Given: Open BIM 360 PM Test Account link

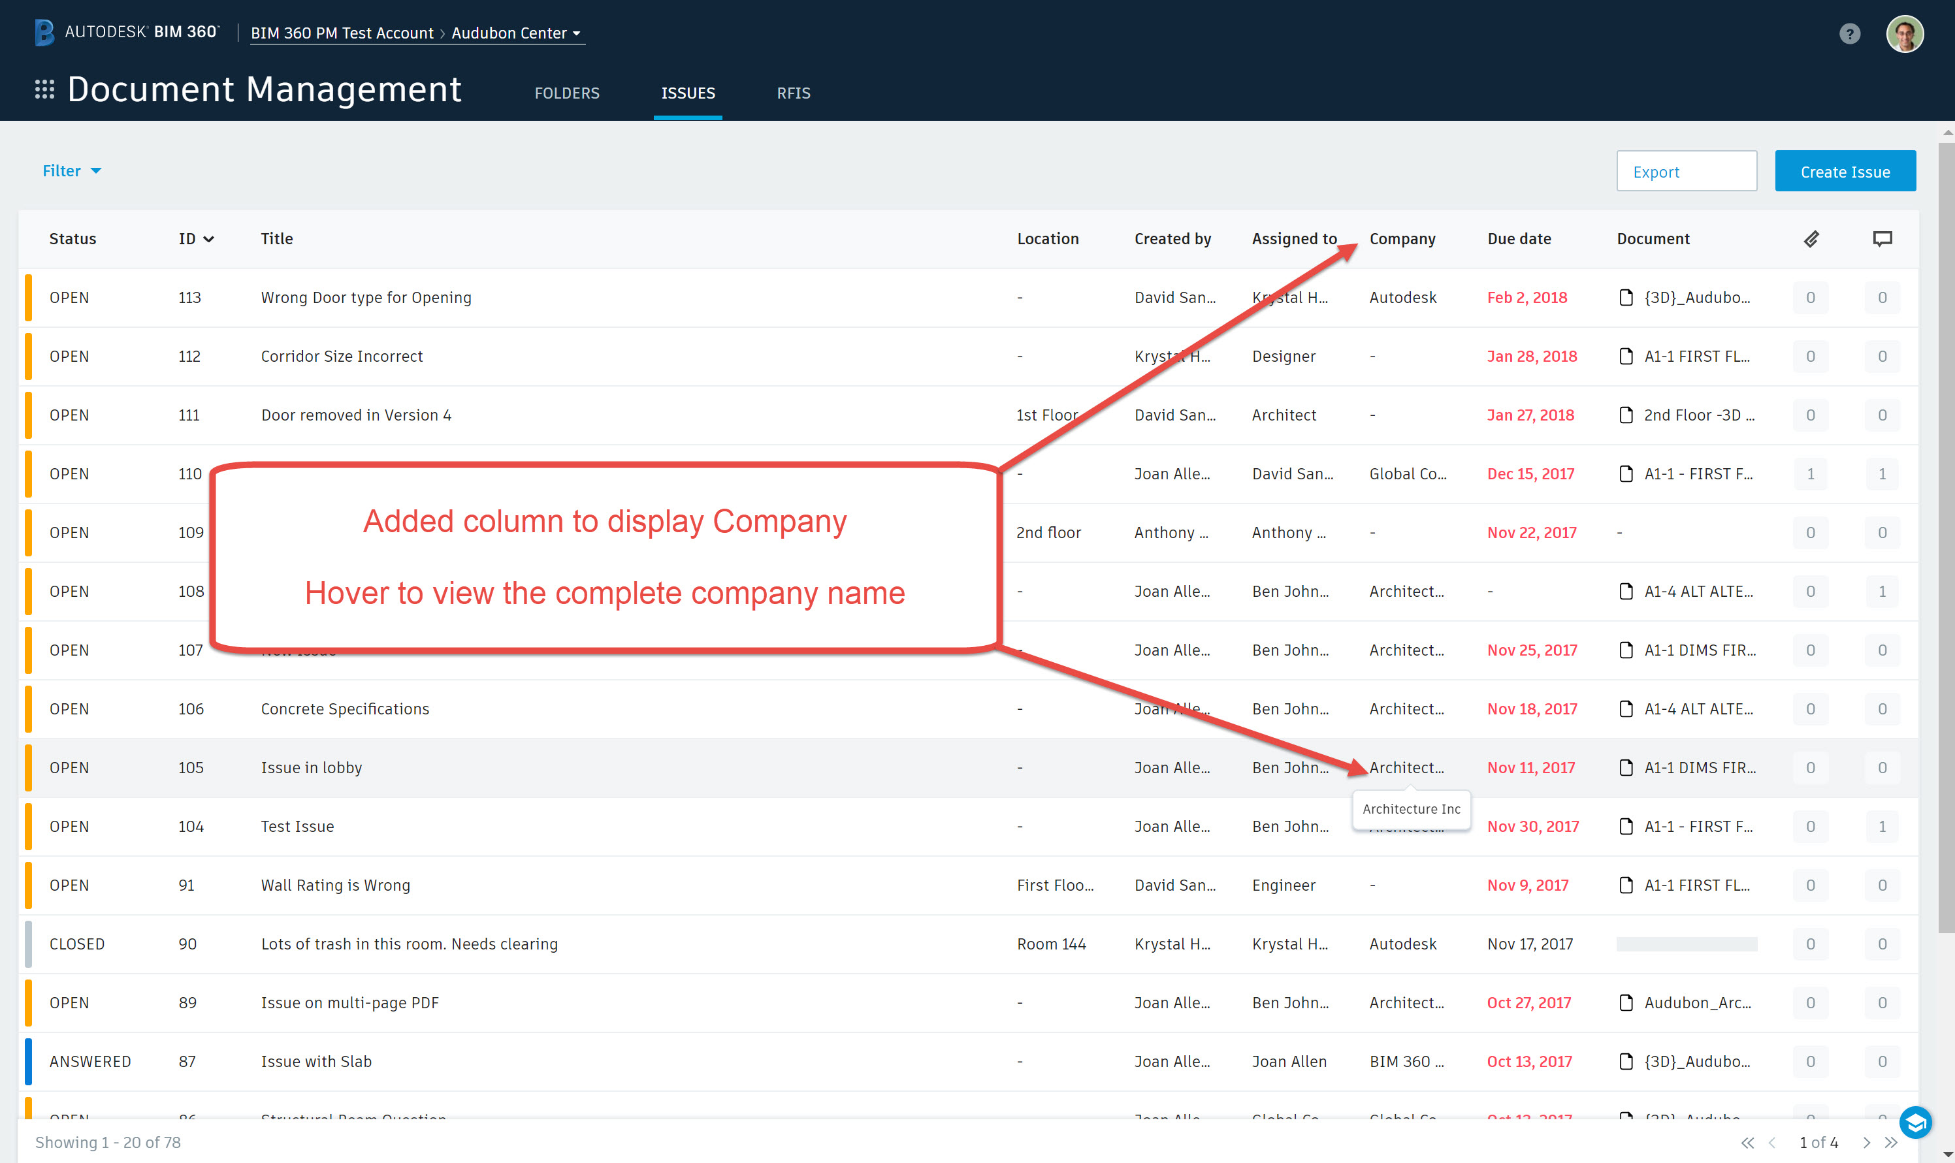Looking at the screenshot, I should point(342,33).
